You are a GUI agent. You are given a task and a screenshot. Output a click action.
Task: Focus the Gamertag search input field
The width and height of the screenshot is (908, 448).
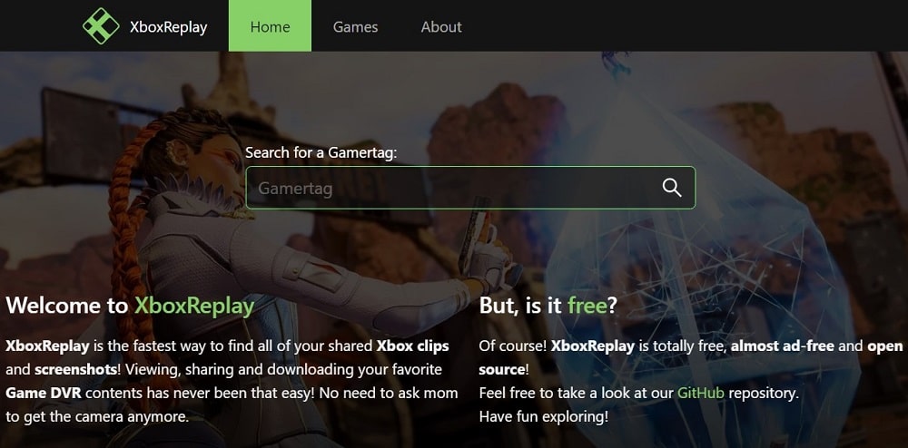coord(470,188)
